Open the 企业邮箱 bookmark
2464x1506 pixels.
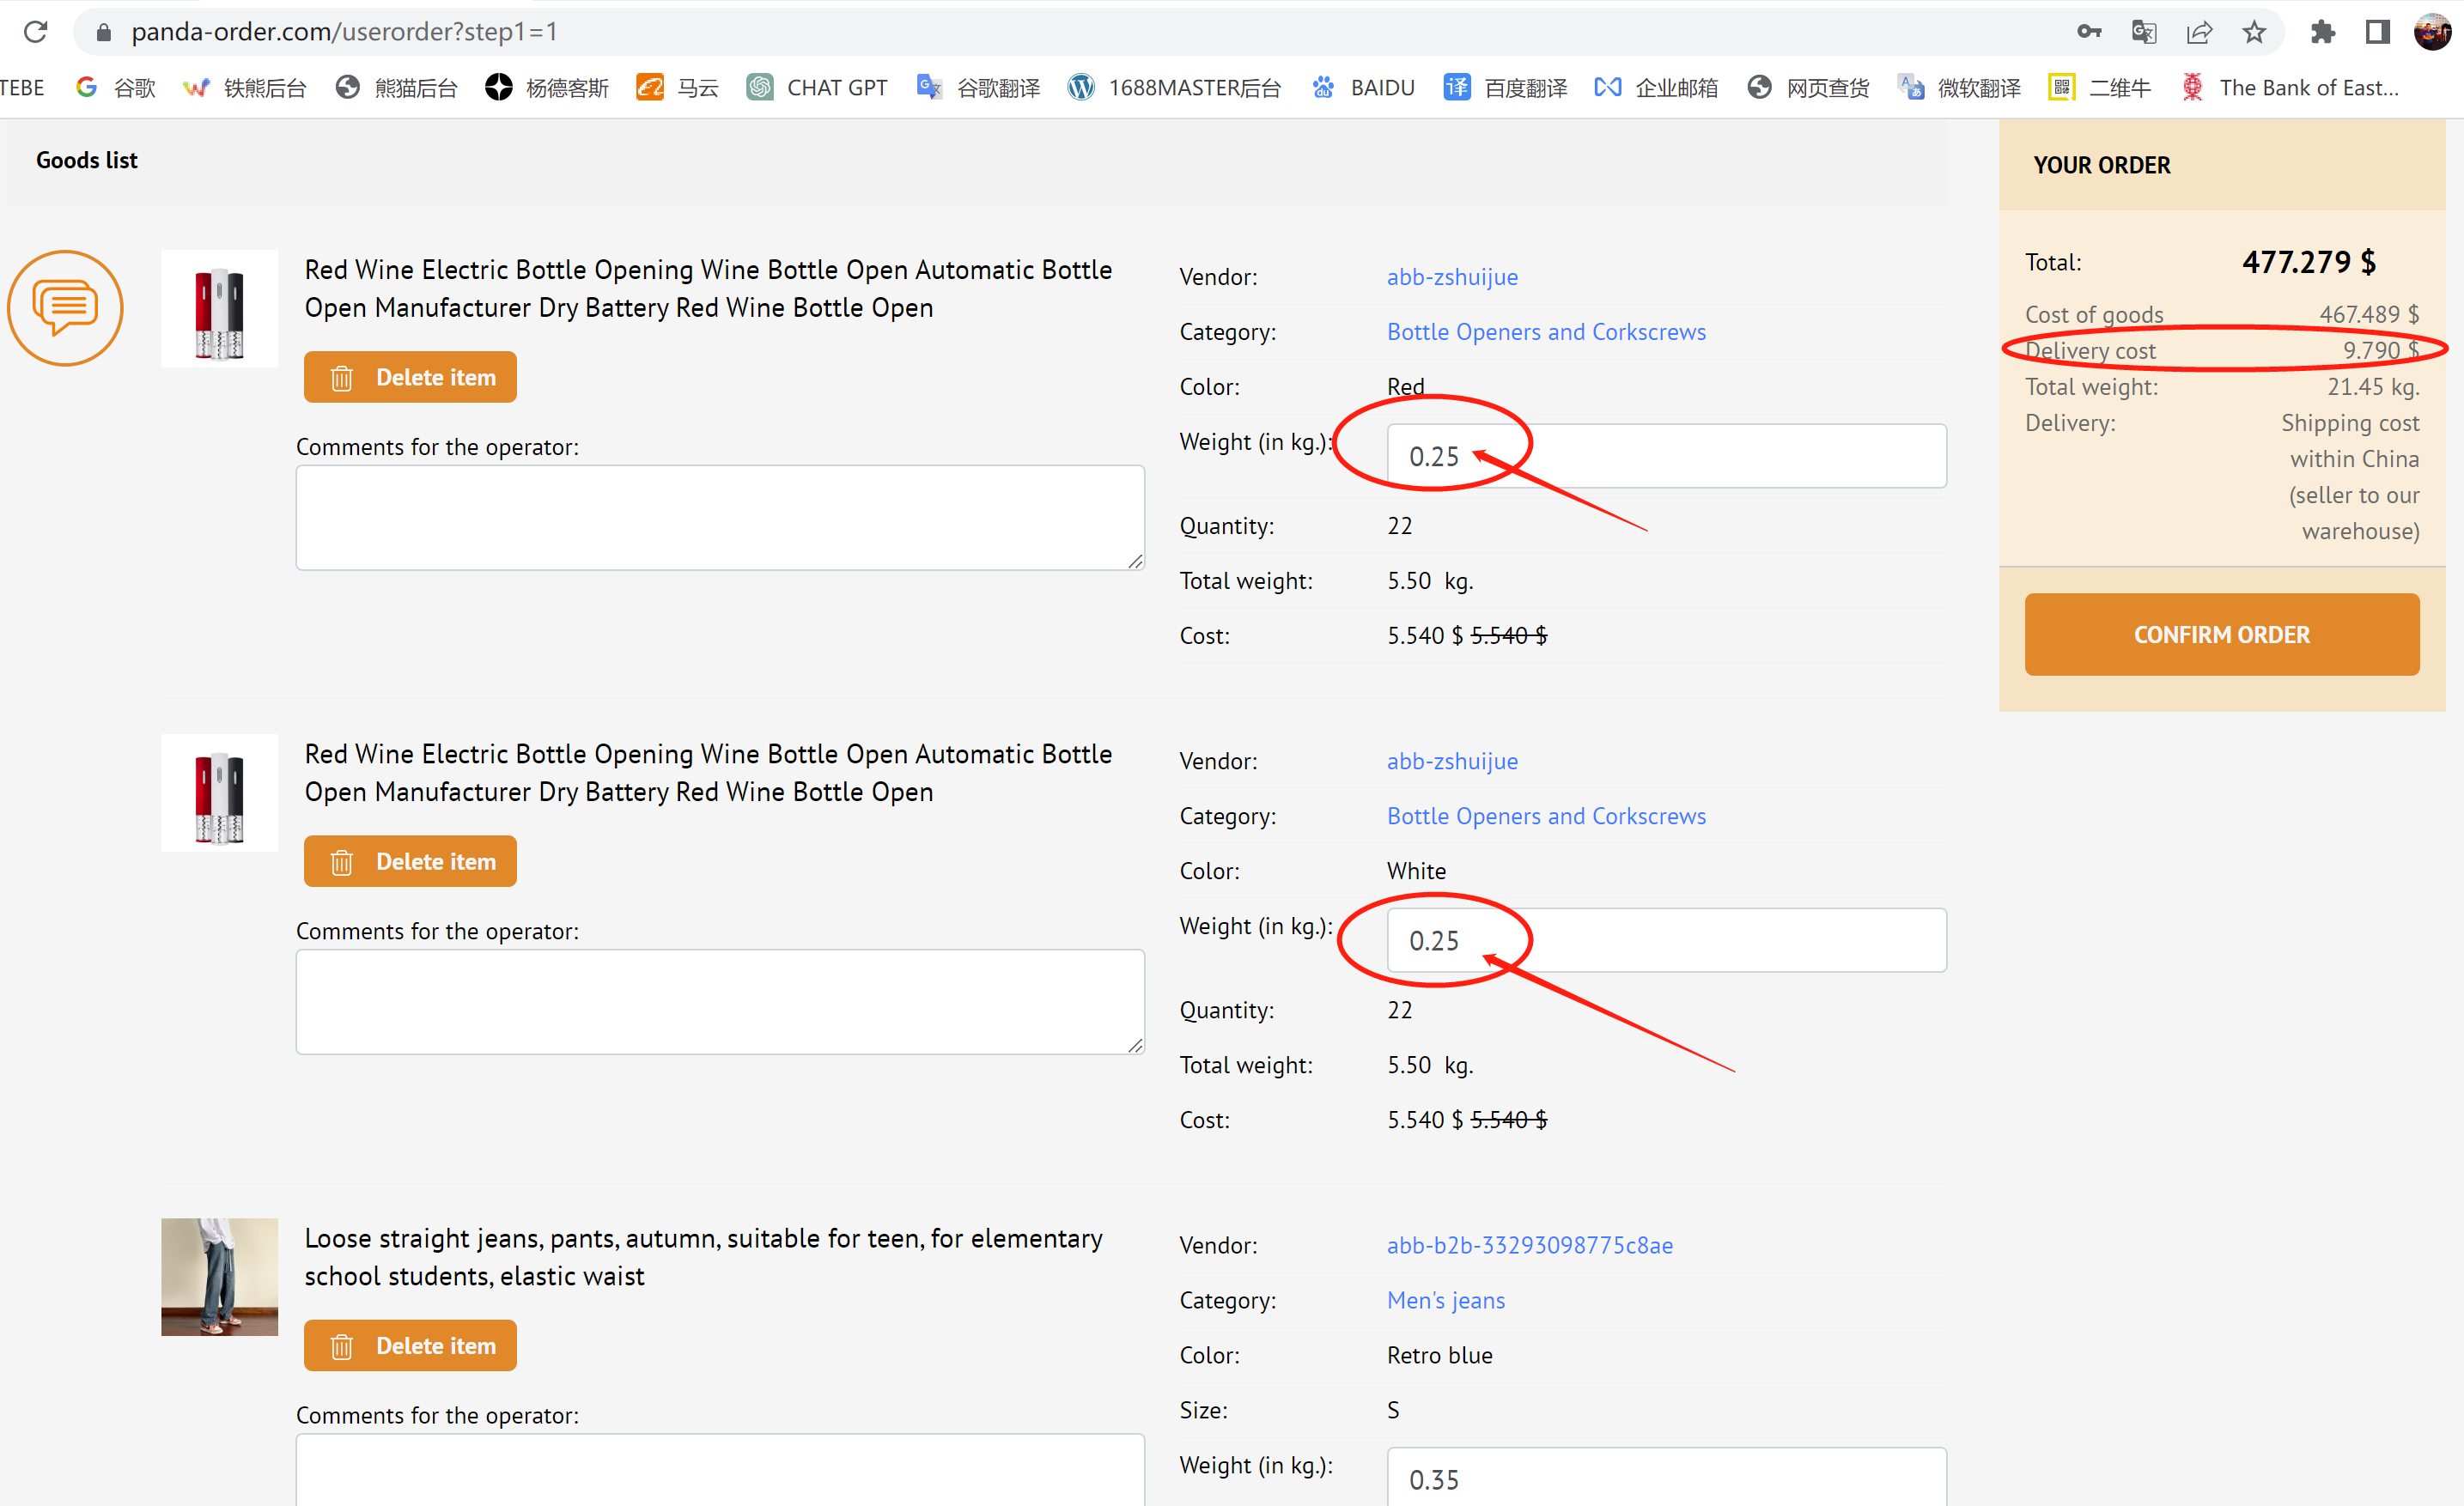point(1656,88)
